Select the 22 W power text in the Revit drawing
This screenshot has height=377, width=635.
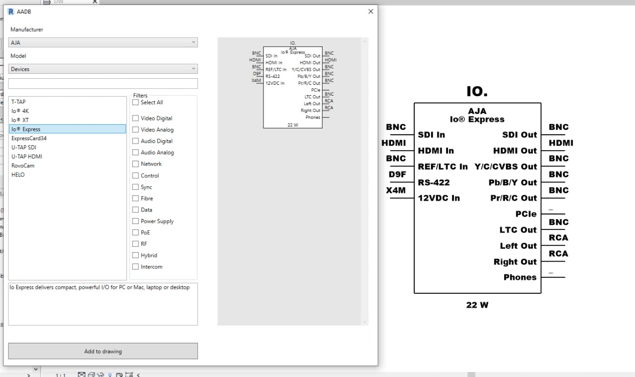tap(477, 305)
